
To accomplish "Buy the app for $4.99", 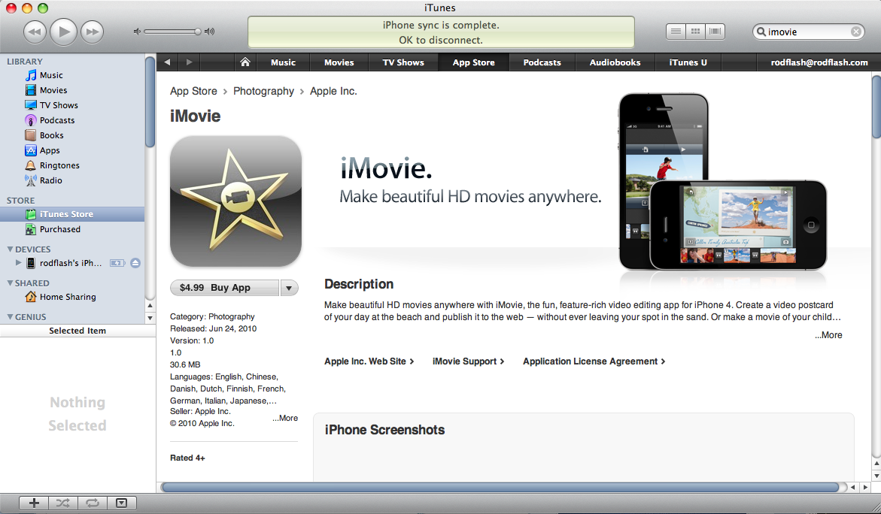I will [224, 288].
